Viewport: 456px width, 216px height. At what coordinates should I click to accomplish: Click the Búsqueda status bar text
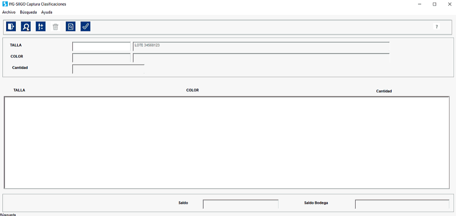point(8,214)
